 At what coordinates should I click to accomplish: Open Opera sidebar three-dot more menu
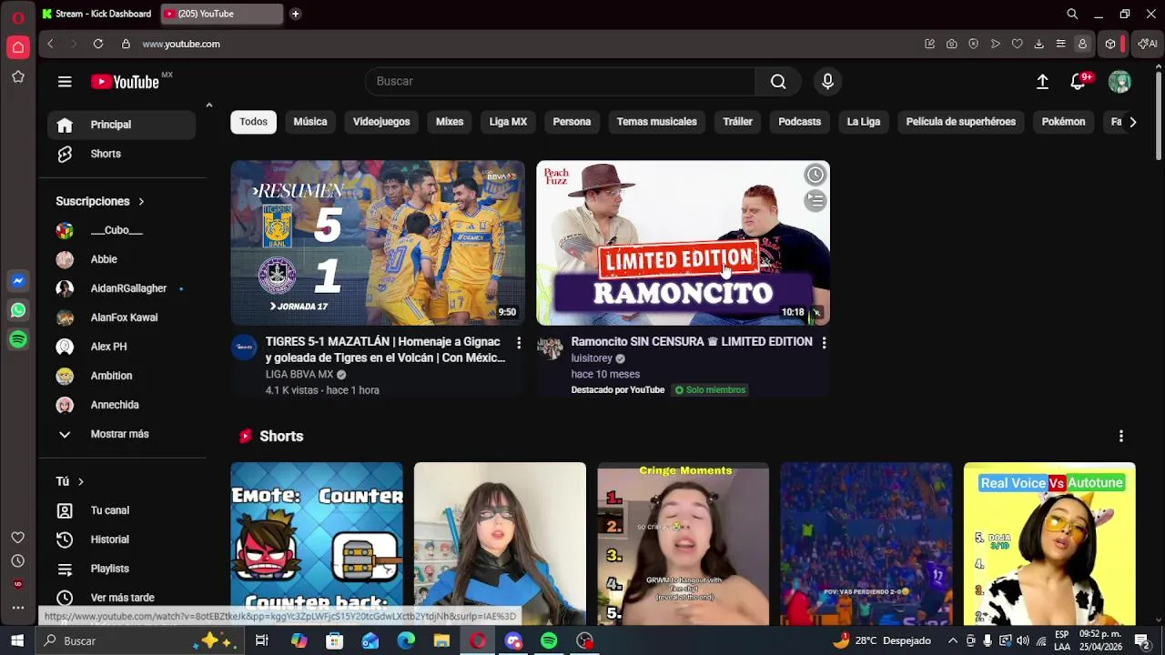tap(17, 608)
